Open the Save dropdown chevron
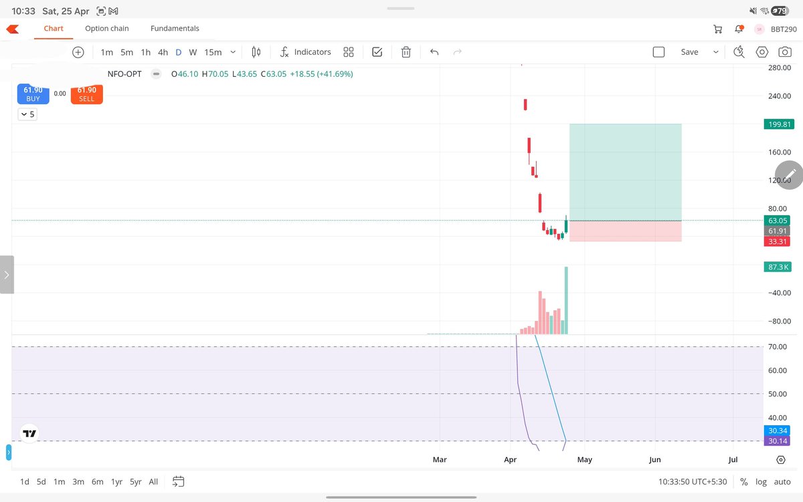This screenshot has width=803, height=502. [716, 51]
